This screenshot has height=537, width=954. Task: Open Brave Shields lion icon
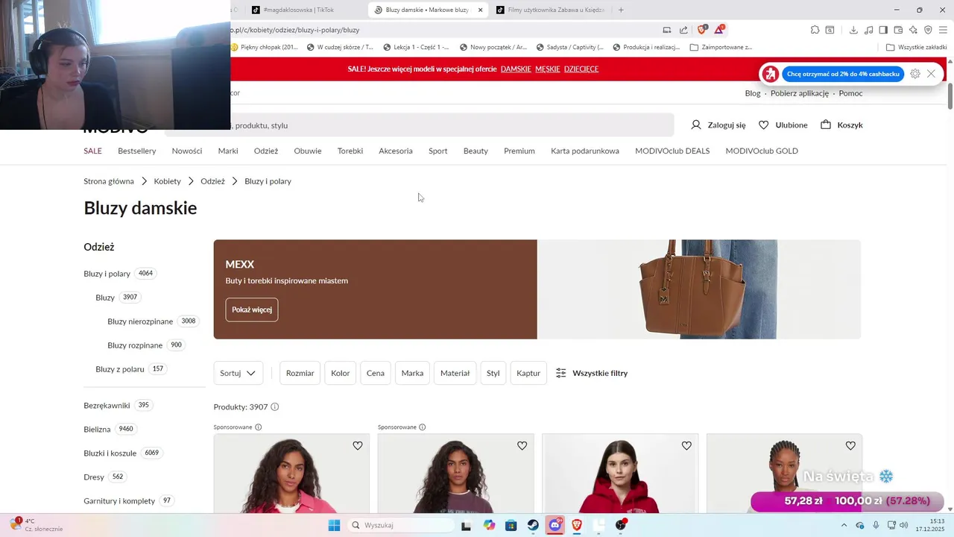pos(702,30)
